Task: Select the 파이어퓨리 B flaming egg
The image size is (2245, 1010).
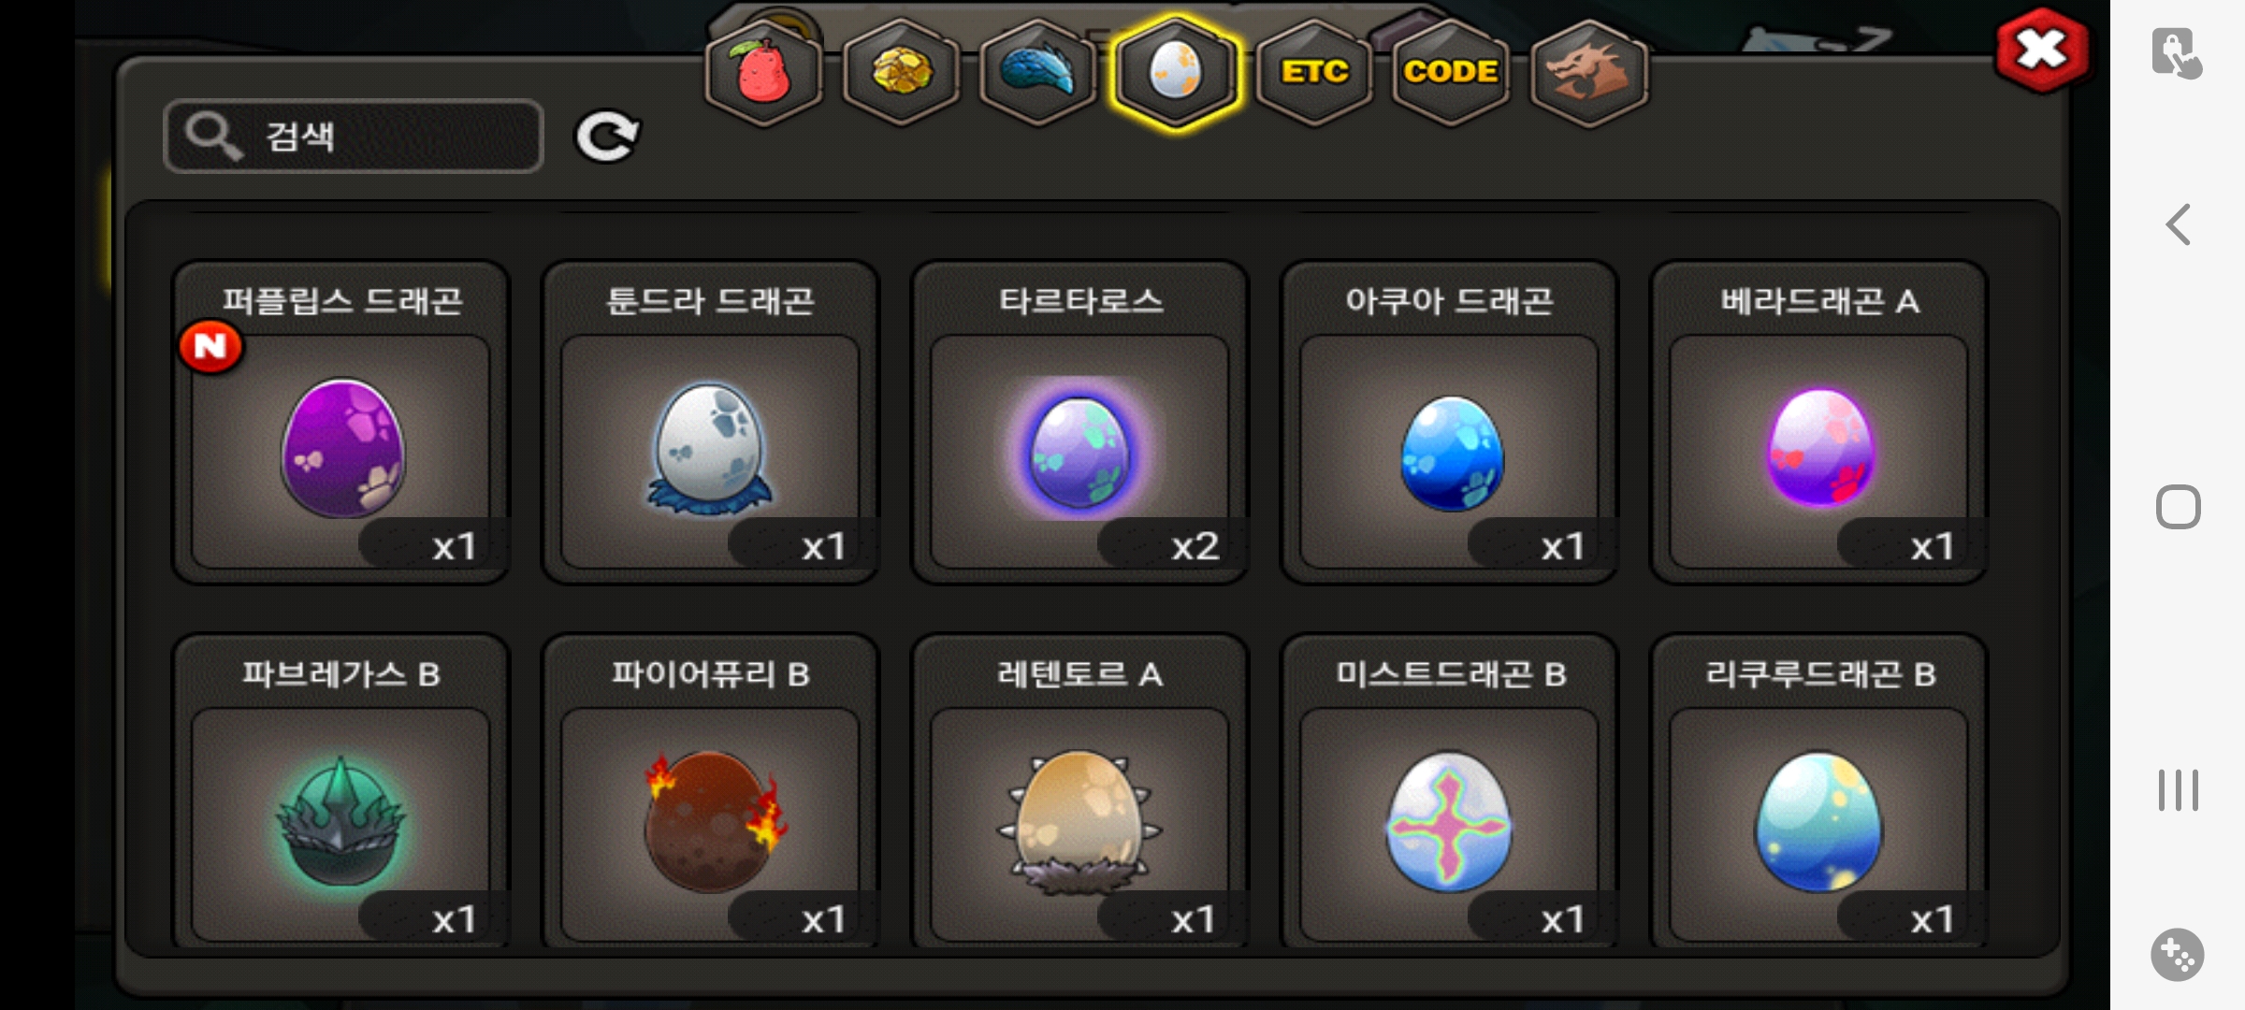Action: tap(711, 793)
